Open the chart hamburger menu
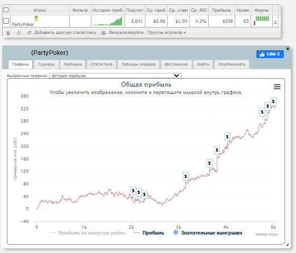This screenshot has width=296, height=253. click(277, 87)
